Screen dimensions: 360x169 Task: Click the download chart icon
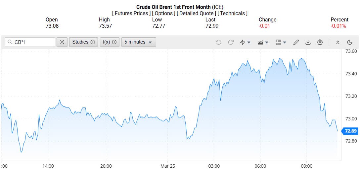(x=308, y=42)
